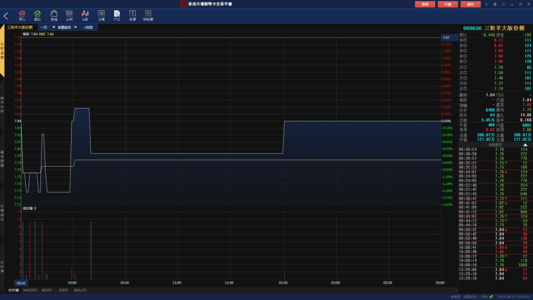Open the 卖出 (Sell) toolbar icon
The image size is (533, 300).
coord(38,16)
